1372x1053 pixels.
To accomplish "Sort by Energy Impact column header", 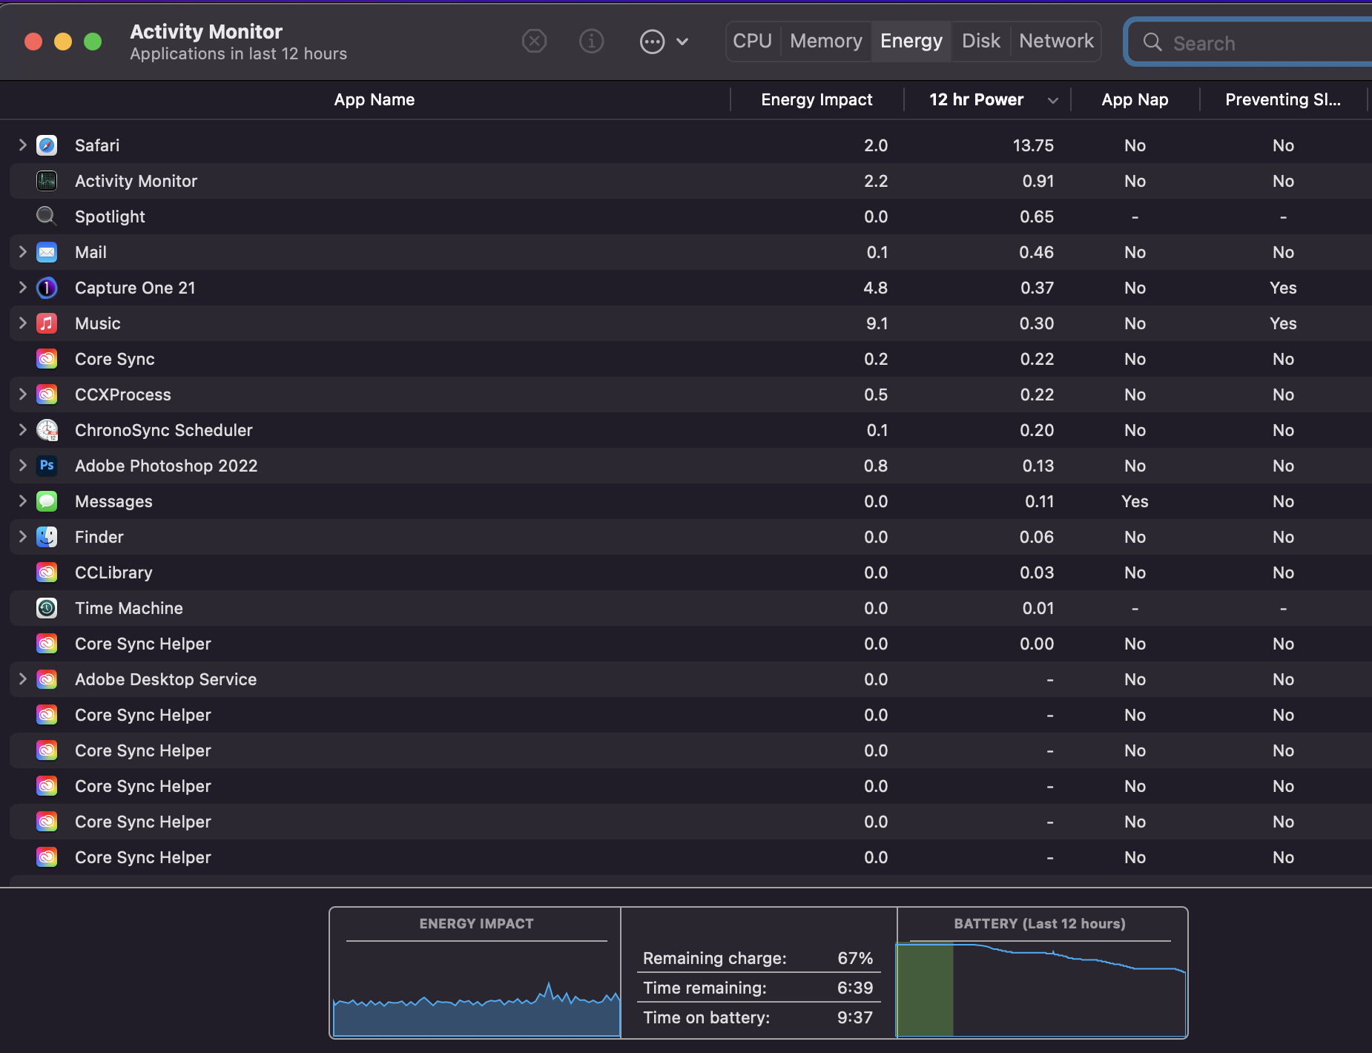I will pyautogui.click(x=817, y=99).
